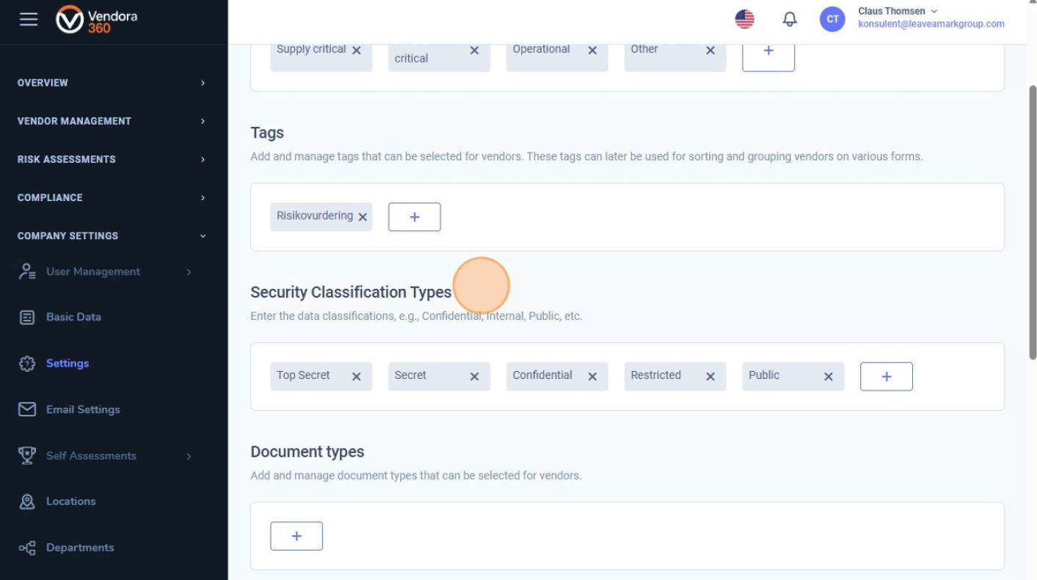Viewport: 1037px width, 580px height.
Task: Remove the Risikovurdering tag
Action: [x=363, y=217]
